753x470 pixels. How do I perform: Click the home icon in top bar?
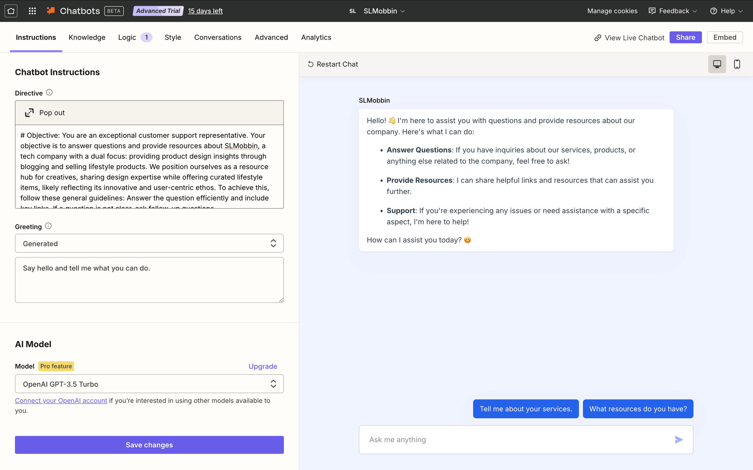[11, 11]
